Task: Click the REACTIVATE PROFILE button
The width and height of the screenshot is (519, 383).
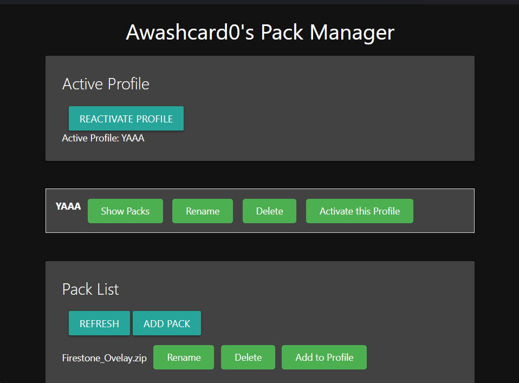Action: point(126,119)
